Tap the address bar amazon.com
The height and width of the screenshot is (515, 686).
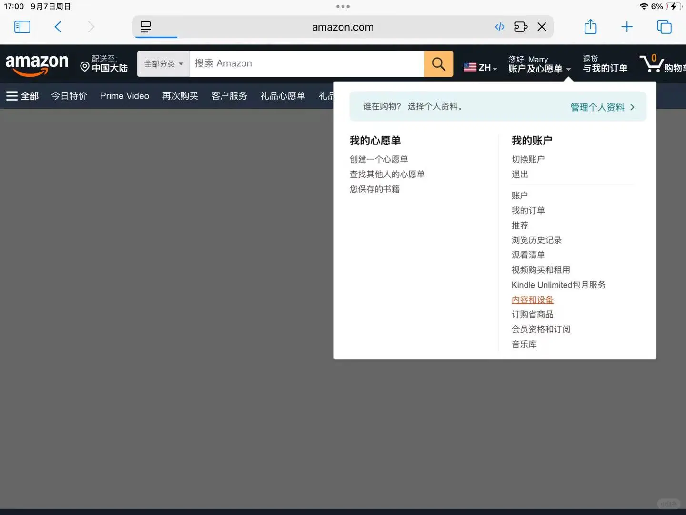point(343,27)
